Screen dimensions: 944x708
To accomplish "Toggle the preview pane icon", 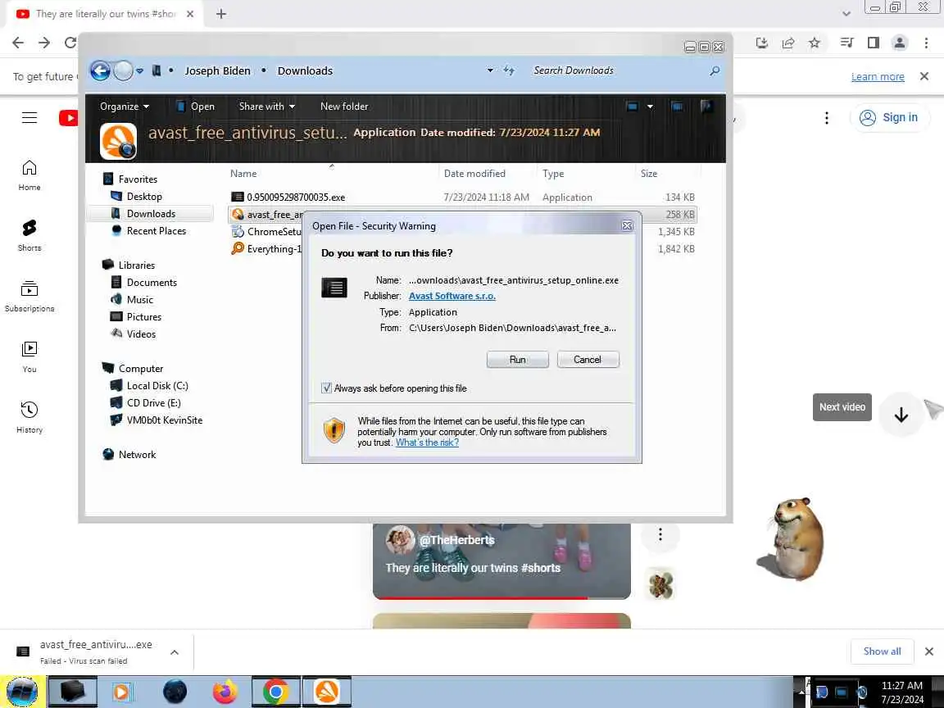I will [677, 107].
